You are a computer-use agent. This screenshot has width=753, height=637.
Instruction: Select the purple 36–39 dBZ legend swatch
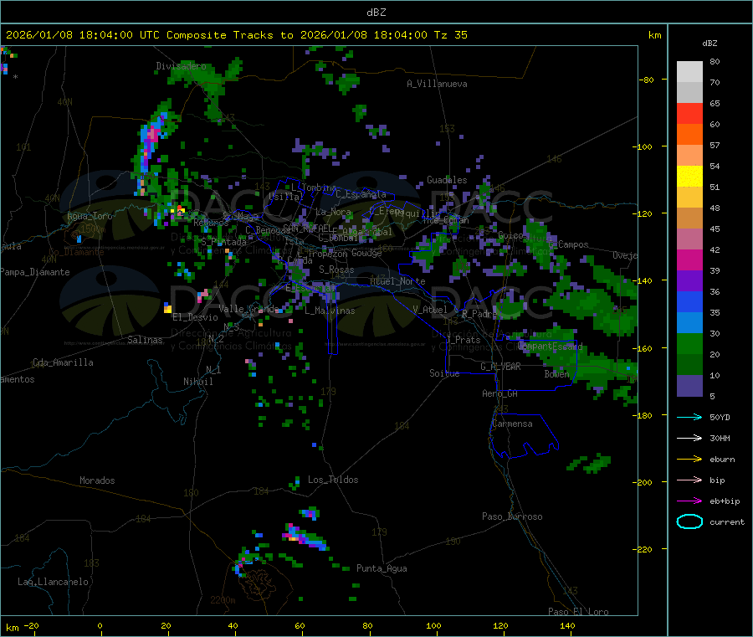689,281
